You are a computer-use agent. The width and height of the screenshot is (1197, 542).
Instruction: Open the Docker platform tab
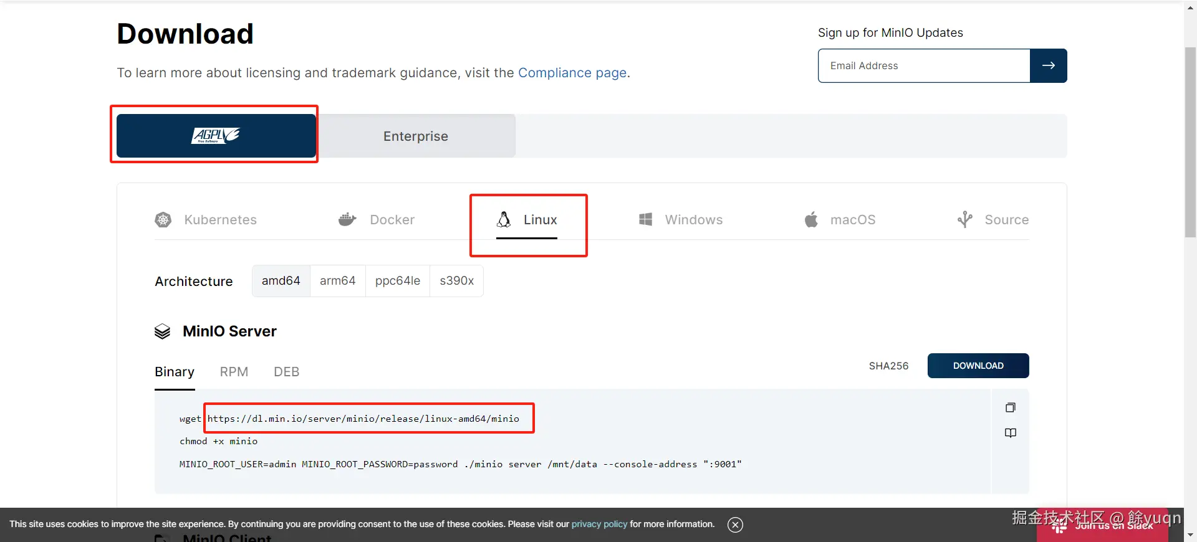(x=377, y=219)
